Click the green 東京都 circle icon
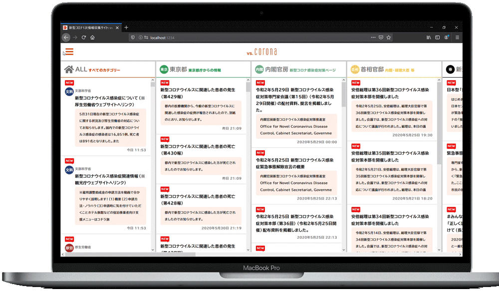This screenshot has height=296, width=499. [164, 70]
